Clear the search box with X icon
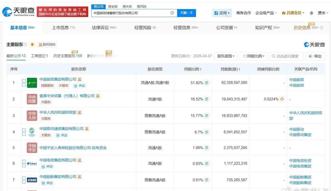The width and height of the screenshot is (331, 191). point(172,13)
